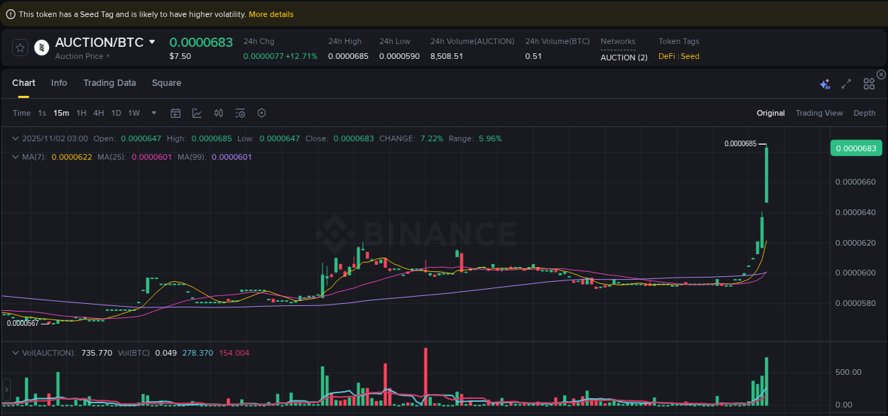Open the AI analysis sparkle icon

[x=825, y=83]
